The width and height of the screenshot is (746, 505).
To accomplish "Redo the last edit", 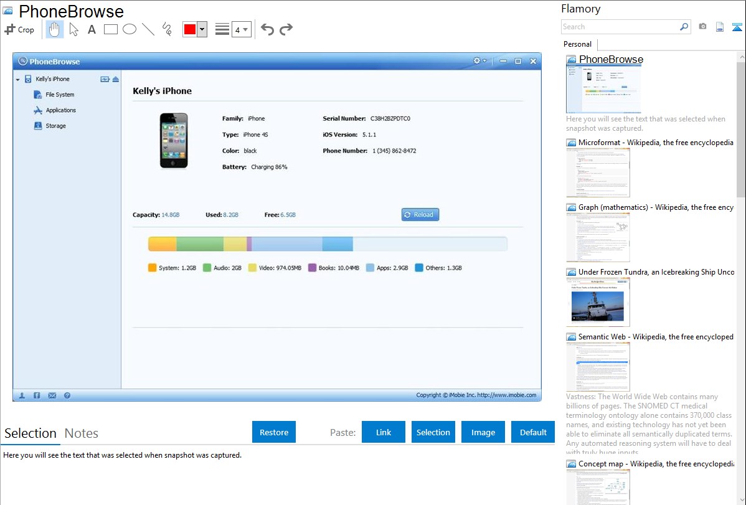I will click(286, 29).
